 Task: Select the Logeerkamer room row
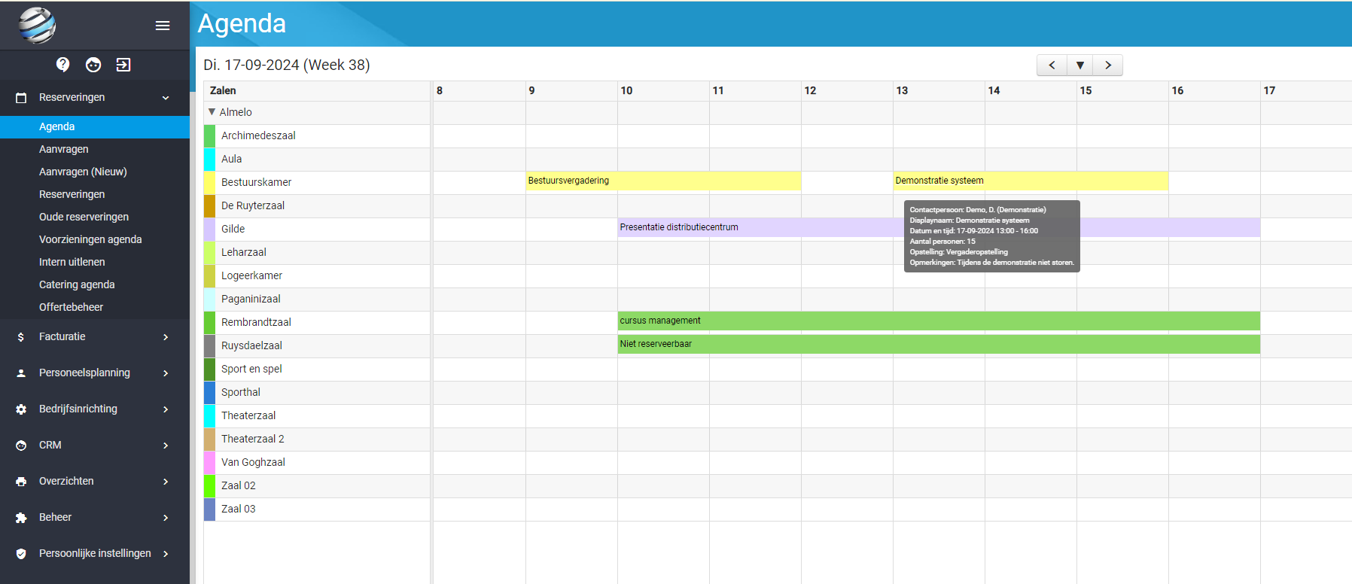coord(317,276)
